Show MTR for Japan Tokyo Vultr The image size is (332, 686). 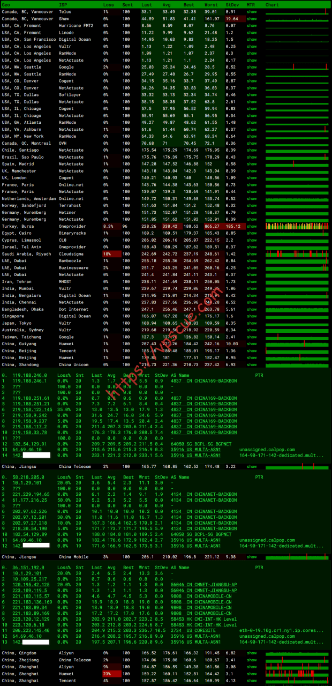[252, 323]
